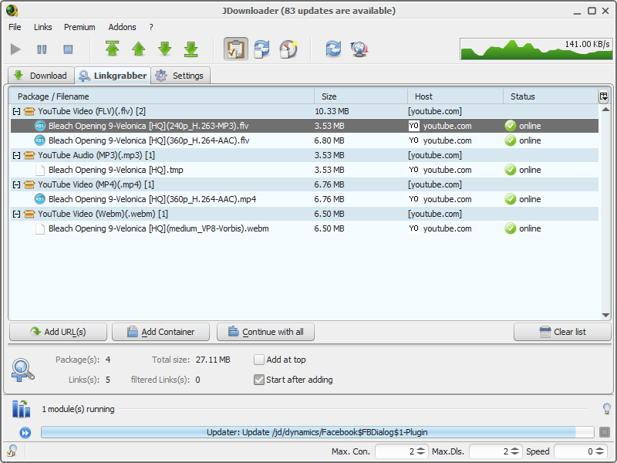Click Continue with all button
Viewport: 617px width, 463px height.
[265, 332]
